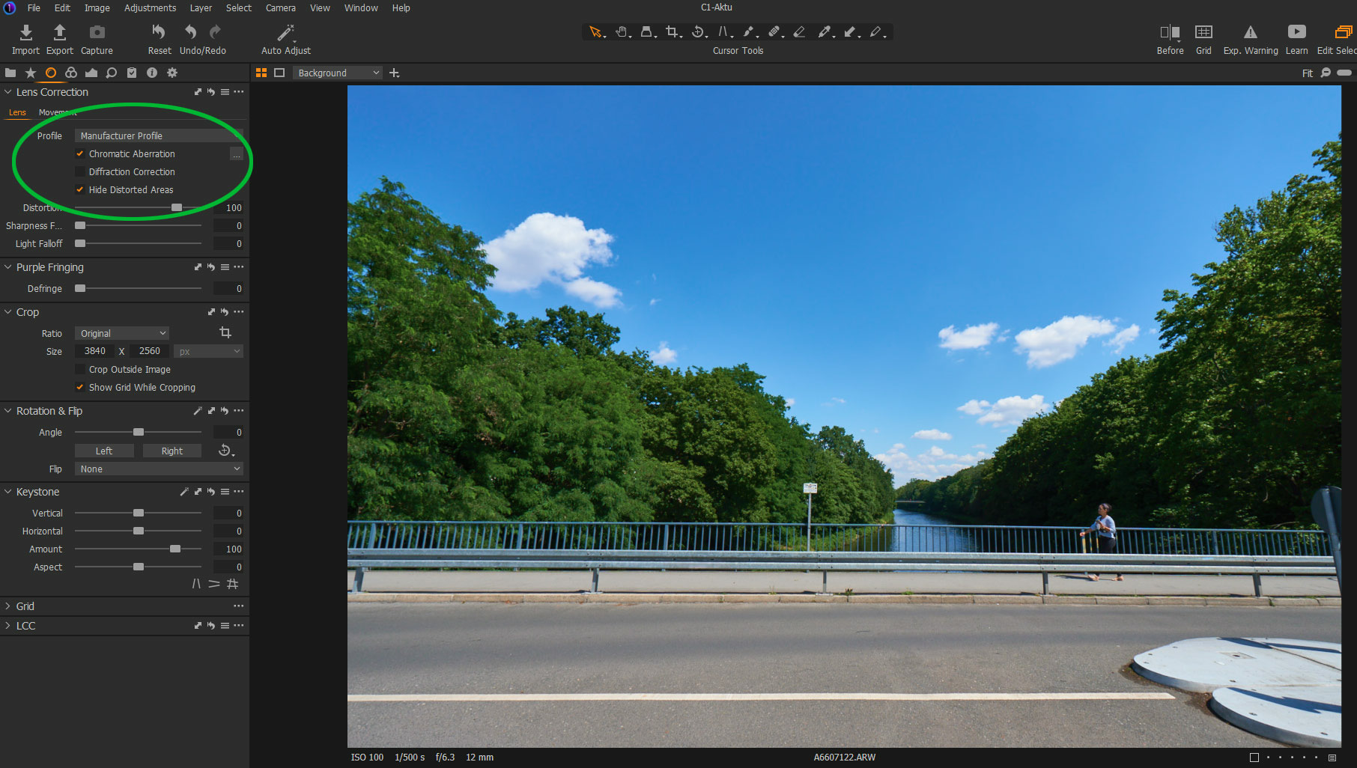Show the Grid overlay icon
This screenshot has height=768, width=1357.
[1203, 32]
